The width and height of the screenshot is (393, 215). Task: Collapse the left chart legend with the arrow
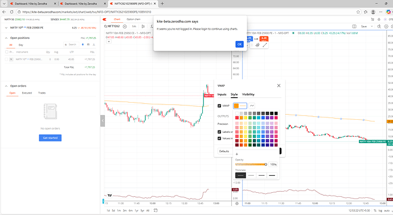109,42
